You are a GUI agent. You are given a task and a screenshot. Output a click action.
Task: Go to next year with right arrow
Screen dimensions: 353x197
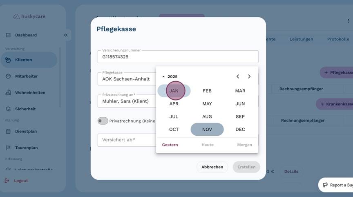[249, 76]
